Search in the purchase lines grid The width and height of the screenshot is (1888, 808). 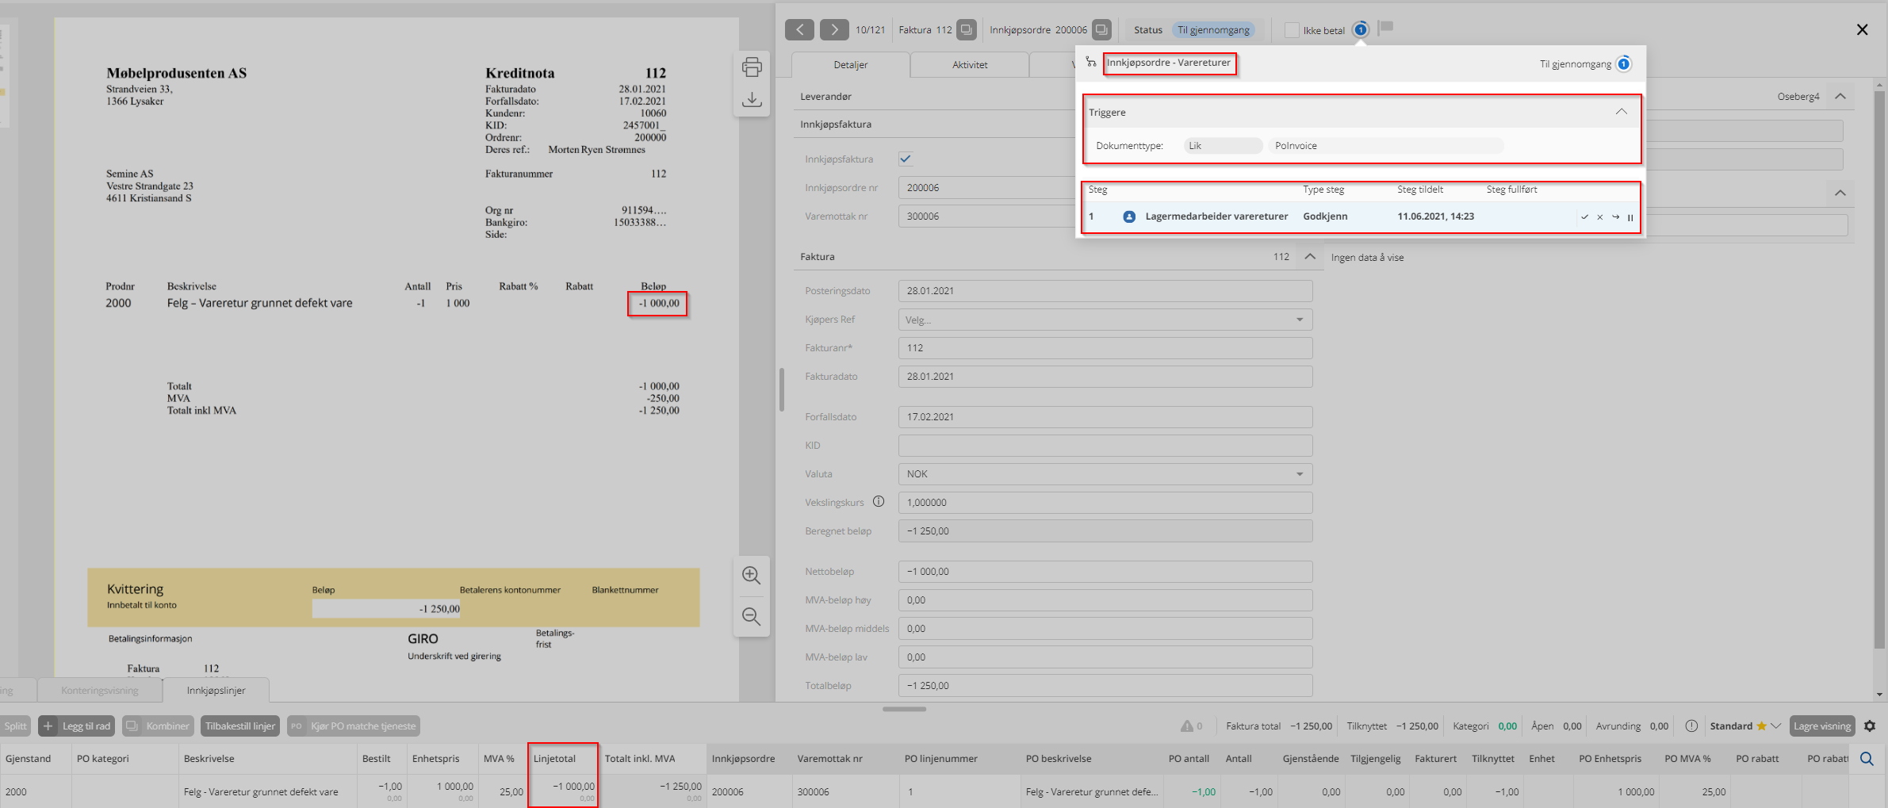[1867, 759]
